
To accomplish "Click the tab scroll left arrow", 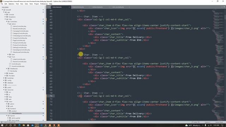I will pyautogui.click(x=48, y=7).
